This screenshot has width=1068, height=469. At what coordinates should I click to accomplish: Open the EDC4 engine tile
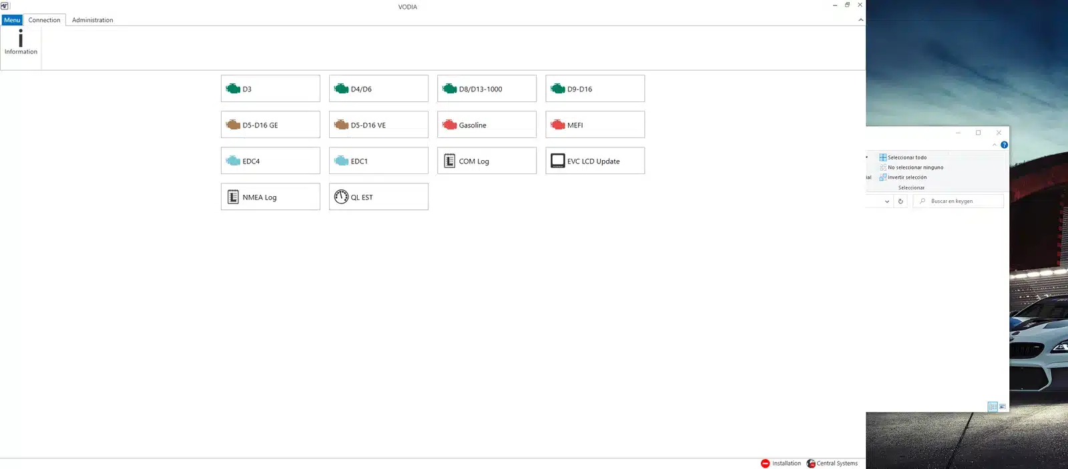270,161
